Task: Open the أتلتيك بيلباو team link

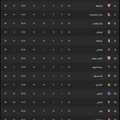Action: click(x=97, y=58)
